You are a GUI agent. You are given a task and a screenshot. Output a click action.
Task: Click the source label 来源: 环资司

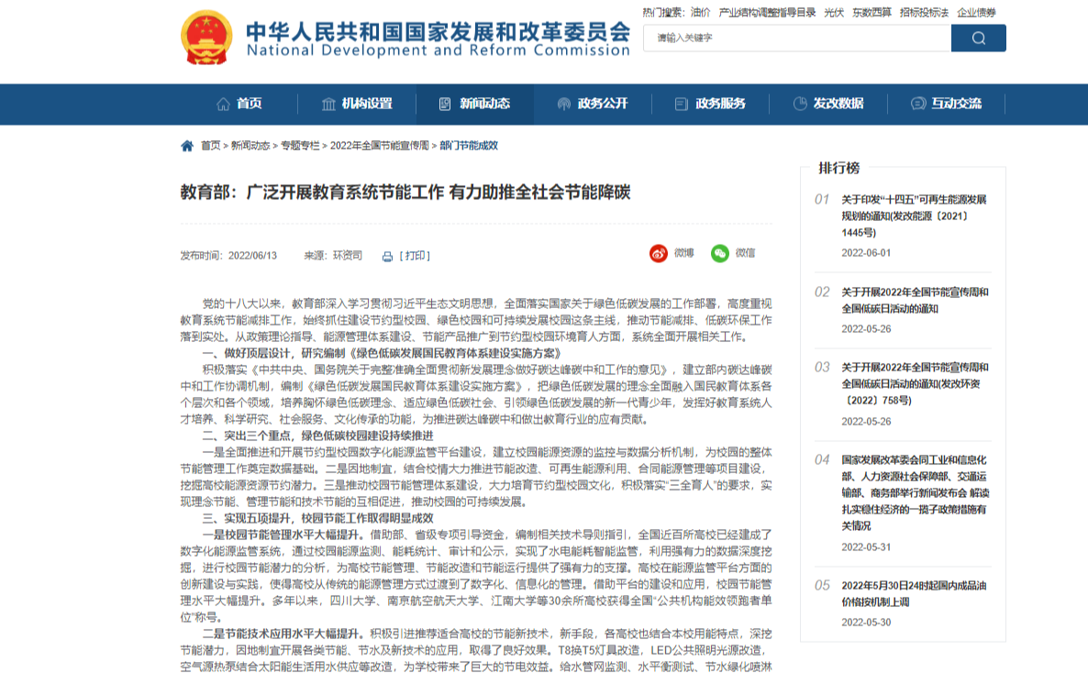coord(333,256)
